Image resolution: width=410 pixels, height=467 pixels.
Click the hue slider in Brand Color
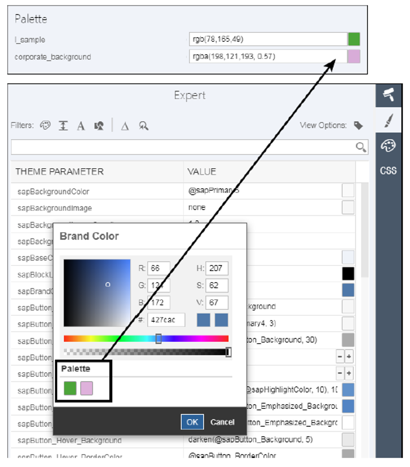coord(159,338)
